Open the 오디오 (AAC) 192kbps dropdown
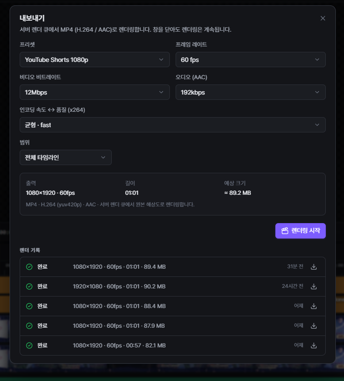Image resolution: width=344 pixels, height=381 pixels. (250, 92)
